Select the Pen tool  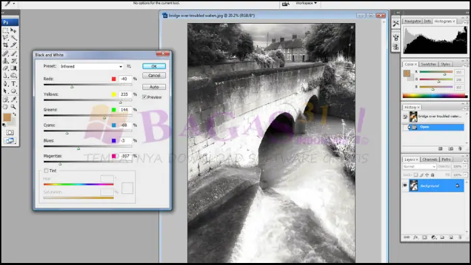[5, 84]
